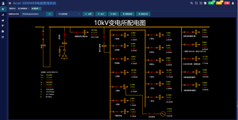The height and width of the screenshot is (120, 238).
Task: Click the 控制日志 control log button
Action: coord(143,14)
